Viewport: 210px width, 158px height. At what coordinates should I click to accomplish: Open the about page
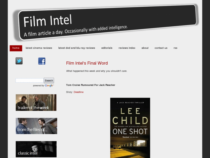coord(145,48)
